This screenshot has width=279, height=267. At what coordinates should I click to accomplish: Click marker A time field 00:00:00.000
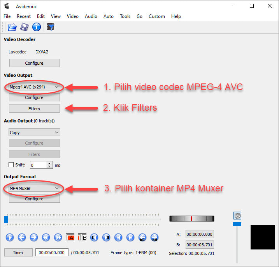(x=200, y=234)
